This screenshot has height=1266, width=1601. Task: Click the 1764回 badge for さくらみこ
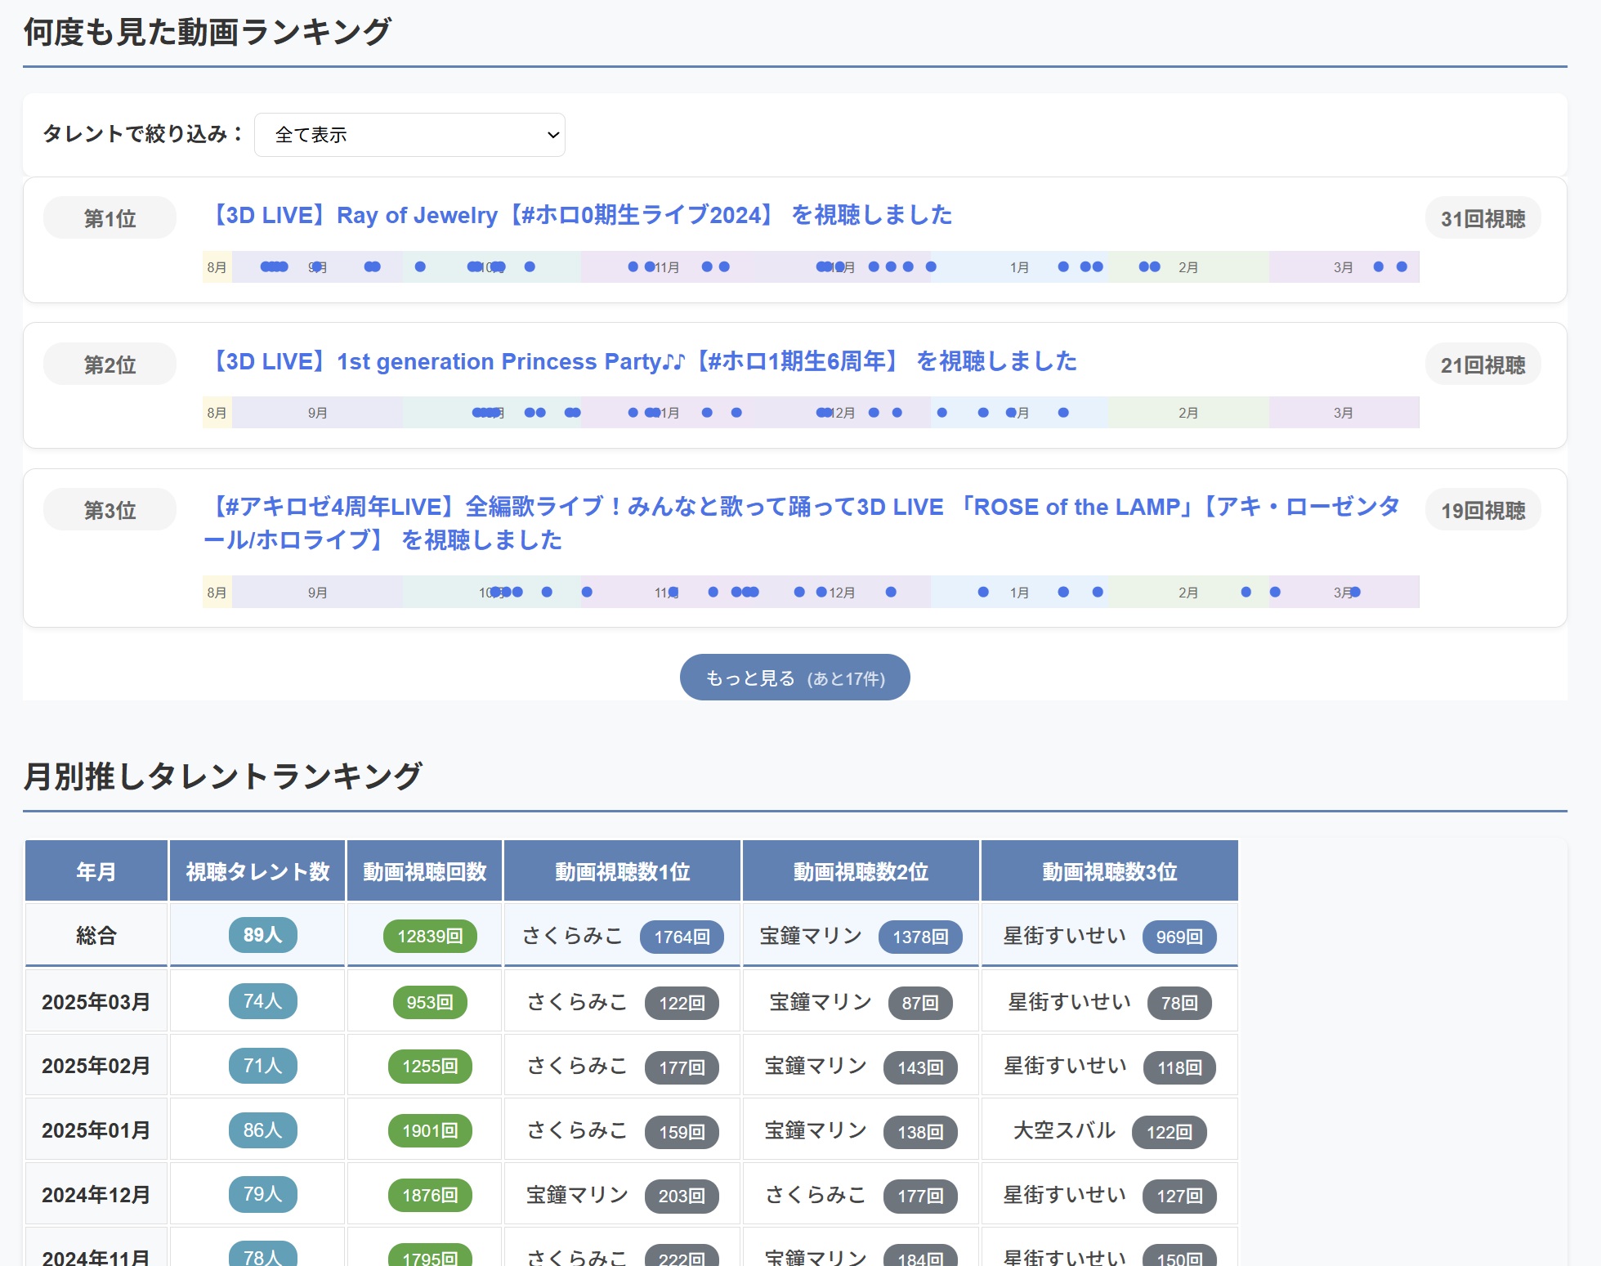pos(682,937)
